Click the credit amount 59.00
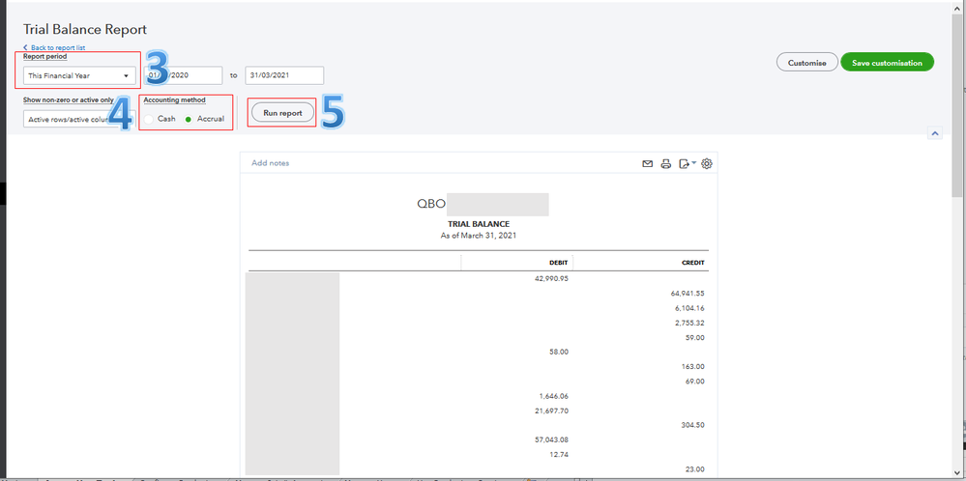 [695, 338]
